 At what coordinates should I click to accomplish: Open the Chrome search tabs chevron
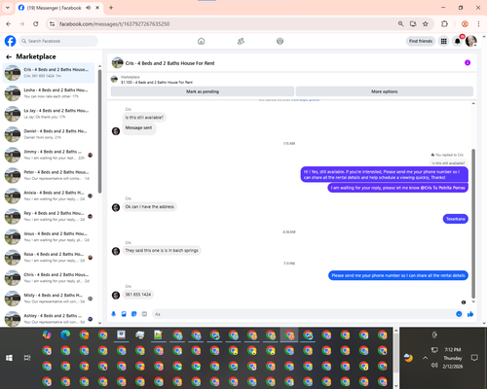tap(8, 8)
